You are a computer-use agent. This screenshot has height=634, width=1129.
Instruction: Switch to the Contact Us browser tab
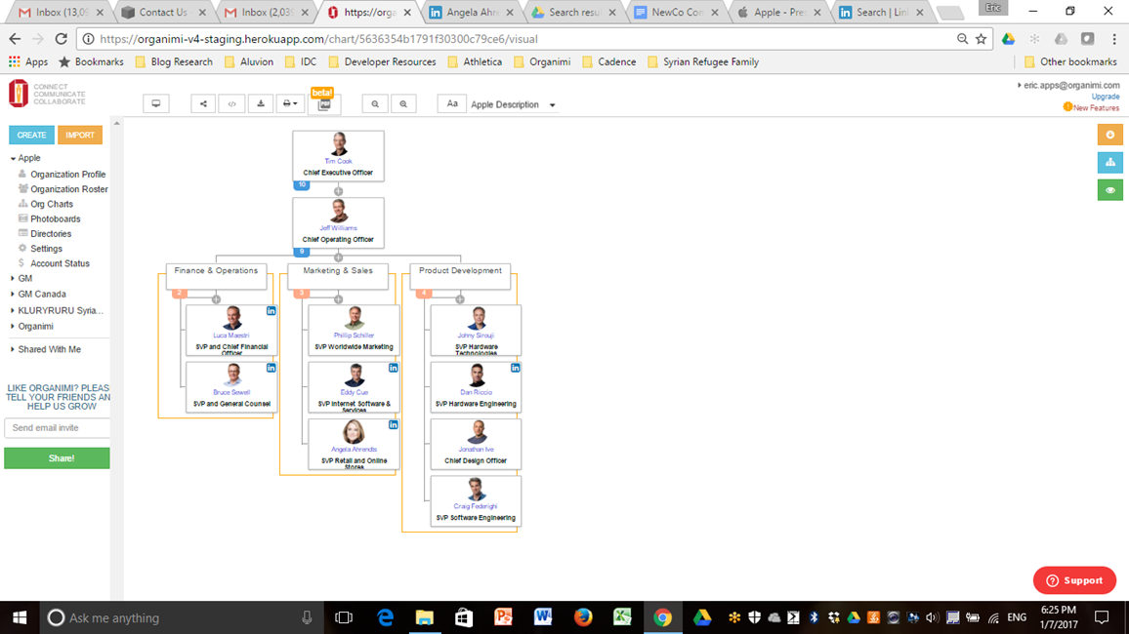pyautogui.click(x=162, y=13)
